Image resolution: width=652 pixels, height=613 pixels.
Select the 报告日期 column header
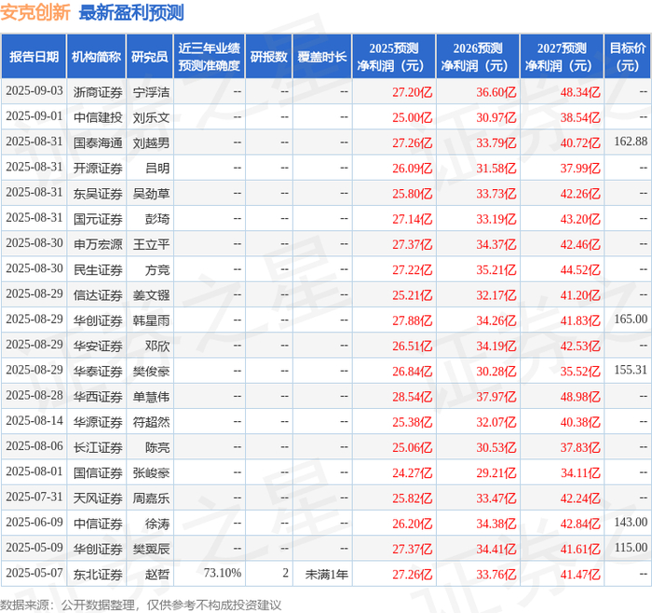[34, 57]
